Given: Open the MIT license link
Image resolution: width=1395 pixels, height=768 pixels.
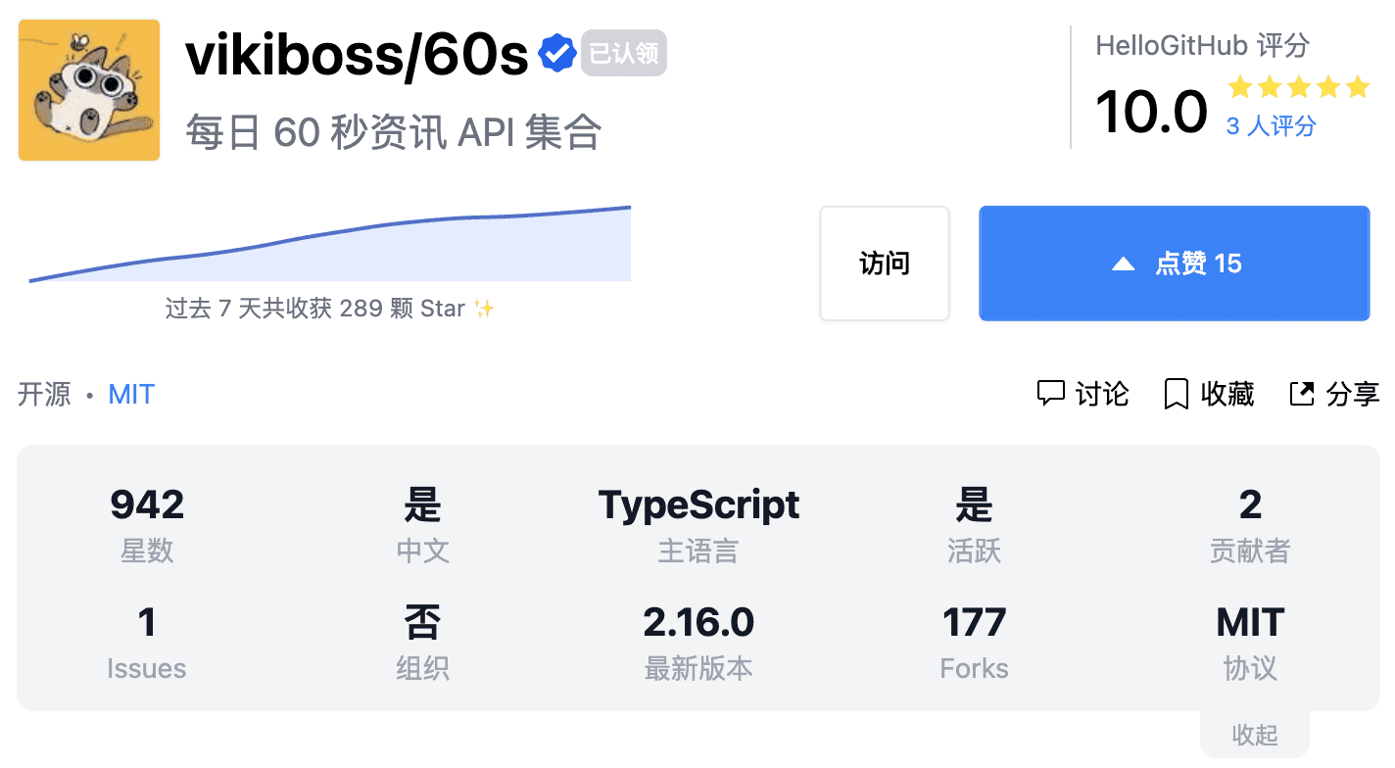Looking at the screenshot, I should pos(131,394).
